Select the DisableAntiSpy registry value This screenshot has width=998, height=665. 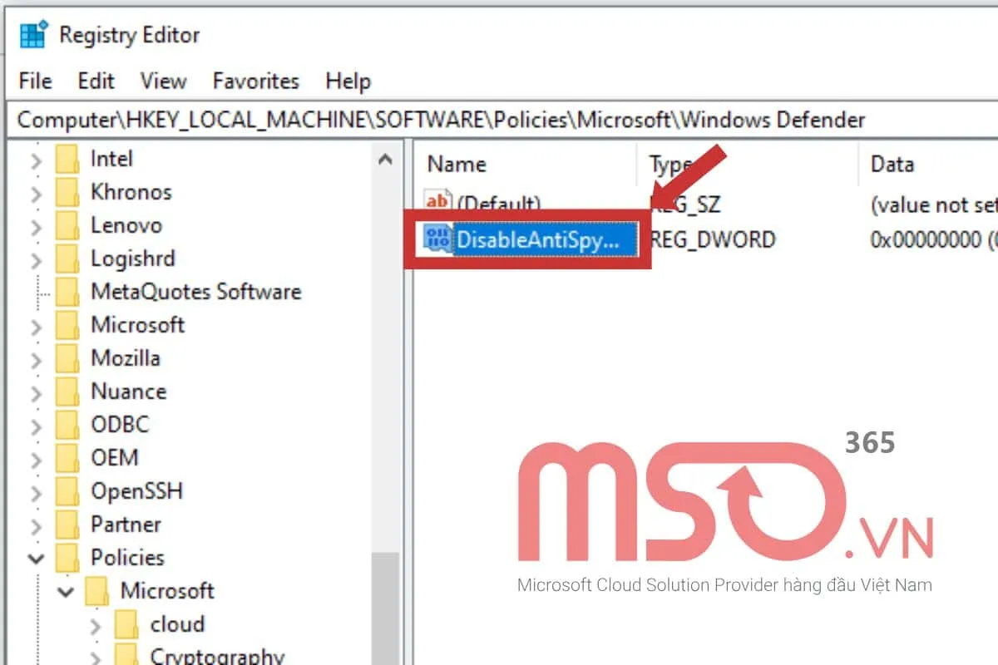tap(541, 239)
